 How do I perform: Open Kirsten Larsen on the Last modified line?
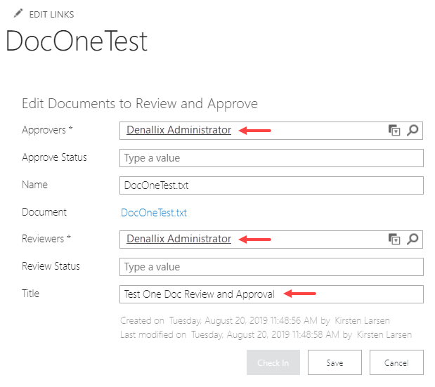point(384,334)
